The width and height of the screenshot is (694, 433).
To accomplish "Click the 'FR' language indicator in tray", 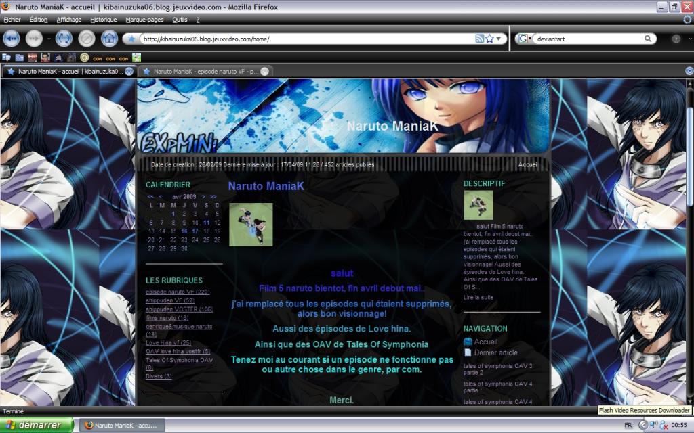I will tap(628, 425).
